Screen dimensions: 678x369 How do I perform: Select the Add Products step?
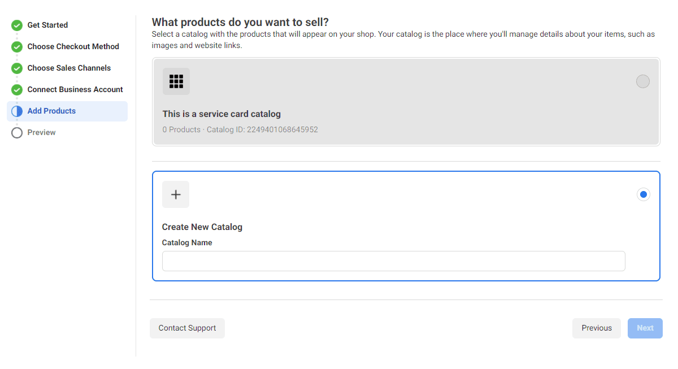67,111
